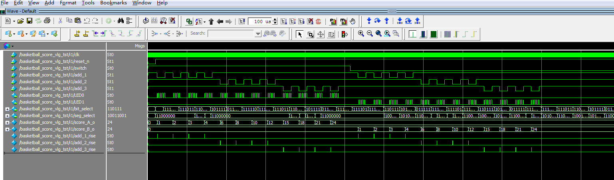Image resolution: width=614 pixels, height=180 pixels.
Task: Select the LED0 signal row
Action: click(x=54, y=95)
